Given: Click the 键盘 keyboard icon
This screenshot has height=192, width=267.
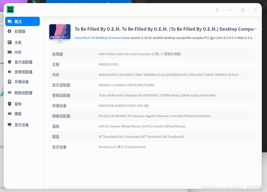Looking at the screenshot, I should pos(10,114).
